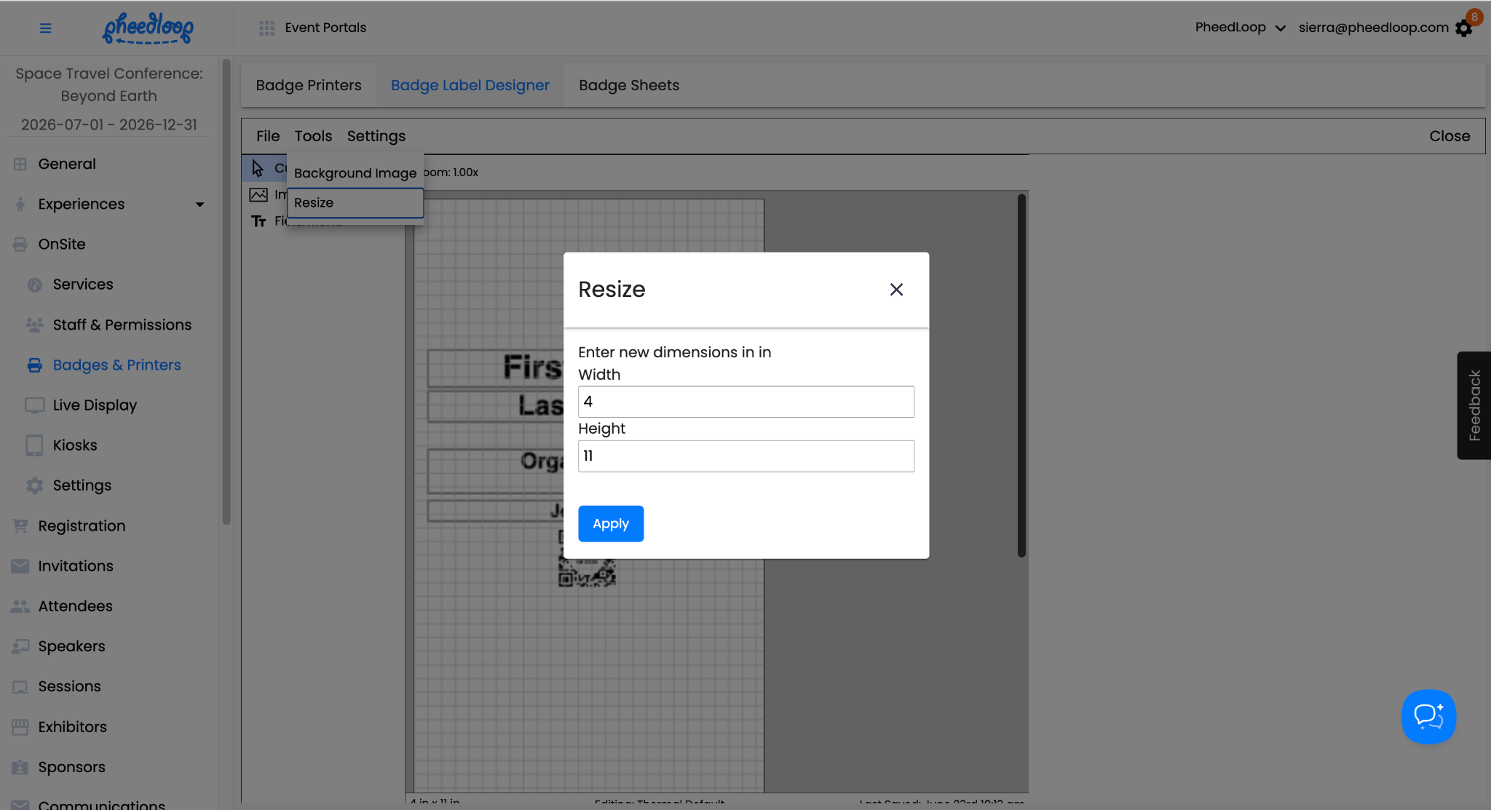The width and height of the screenshot is (1491, 810).
Task: Click the Attendees people icon
Action: (20, 606)
